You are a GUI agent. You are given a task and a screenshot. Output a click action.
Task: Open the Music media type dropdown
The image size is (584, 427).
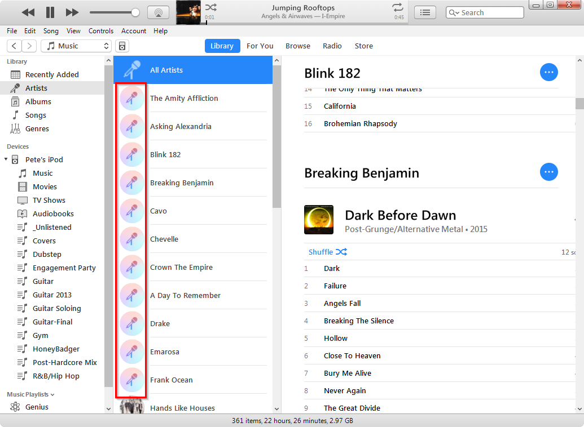pos(76,46)
